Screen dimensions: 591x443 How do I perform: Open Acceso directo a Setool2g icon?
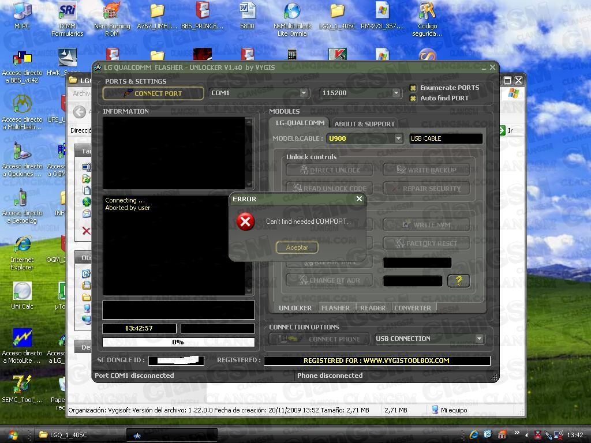tap(23, 207)
